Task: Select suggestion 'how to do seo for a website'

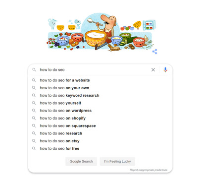Action: coord(101,80)
